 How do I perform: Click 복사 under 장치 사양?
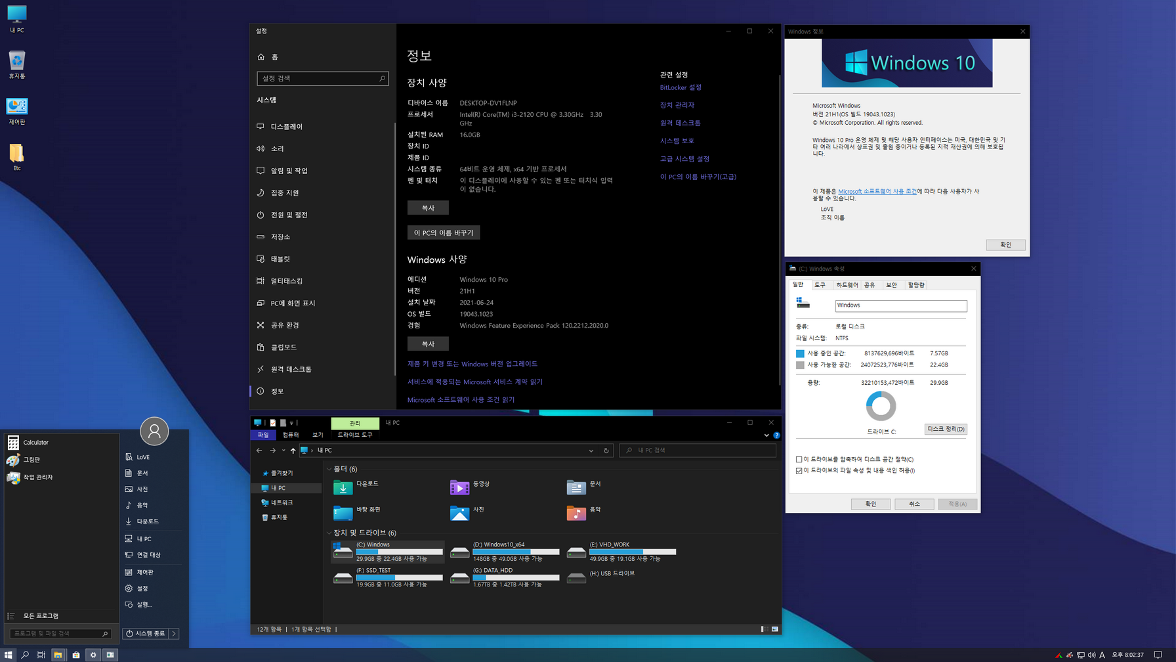point(428,208)
